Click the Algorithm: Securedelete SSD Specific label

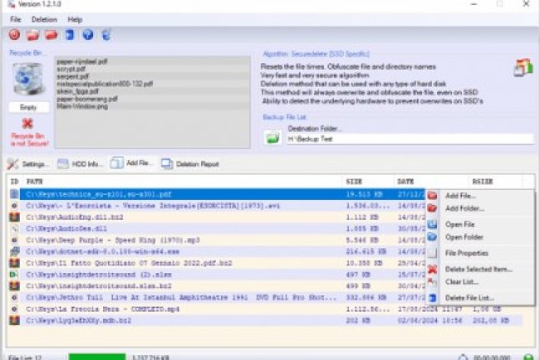(316, 54)
